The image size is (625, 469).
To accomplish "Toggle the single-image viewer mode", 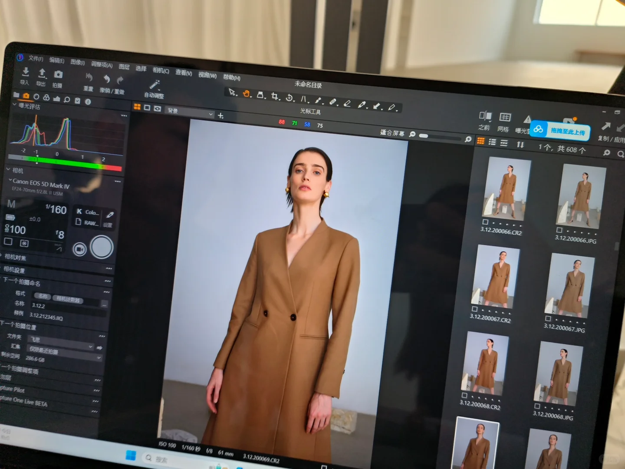I will (147, 107).
